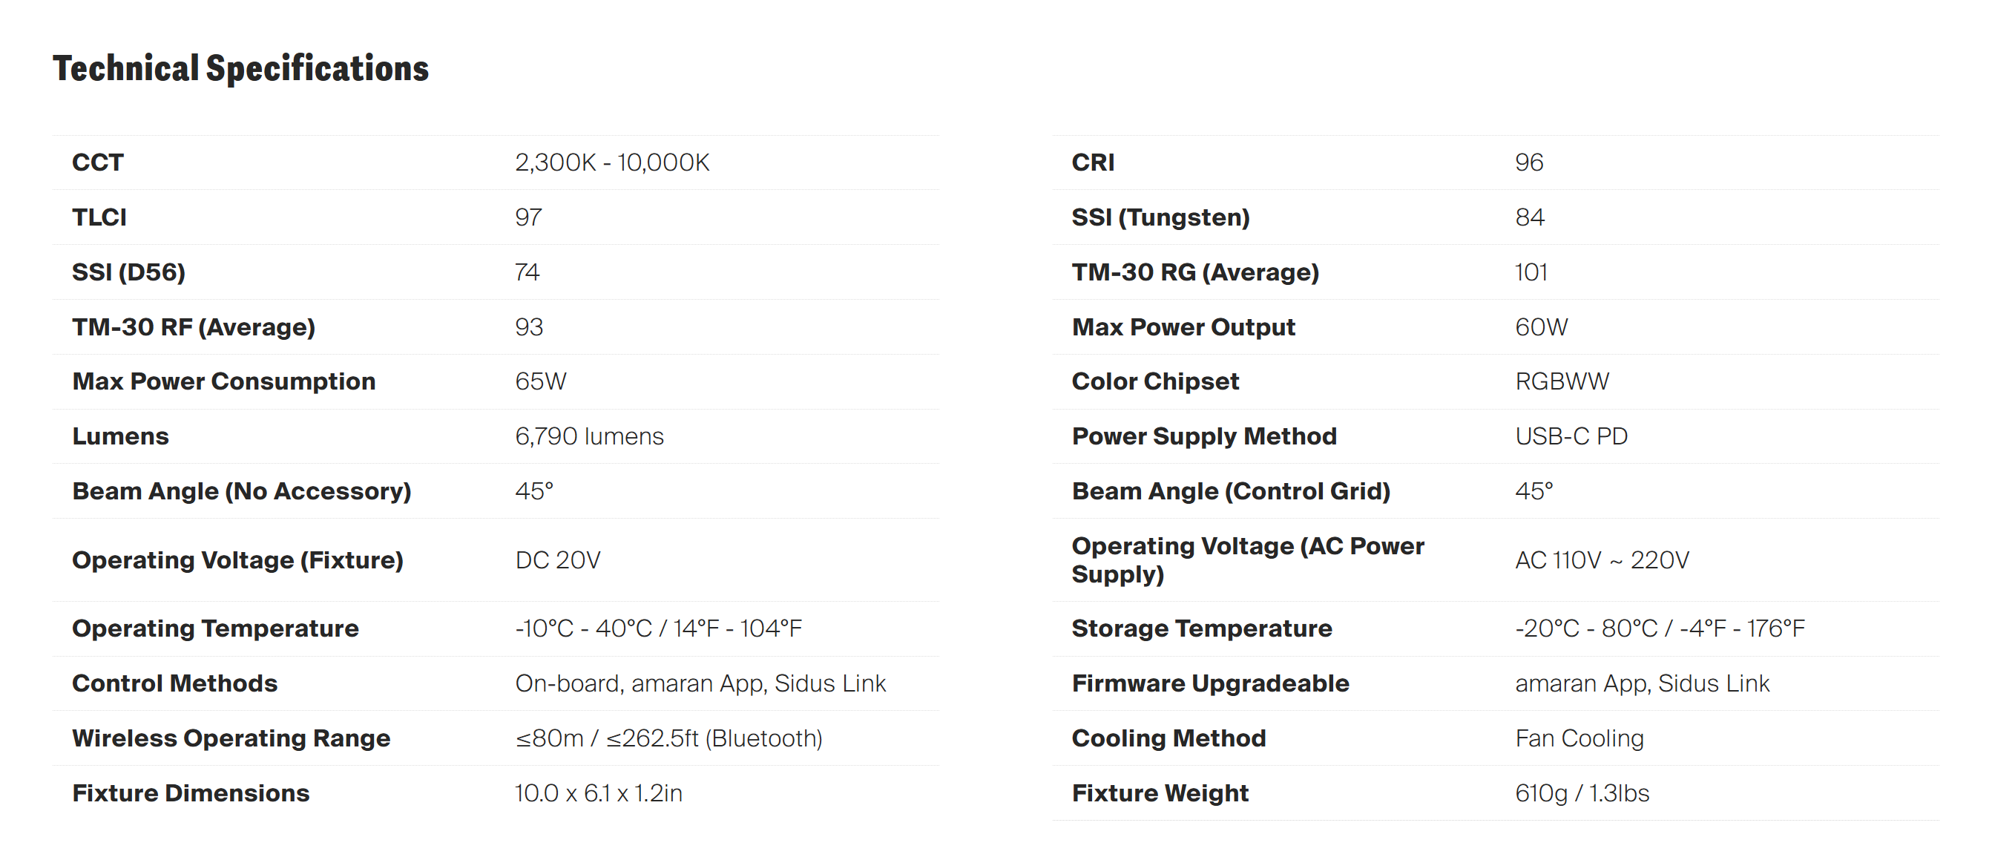Click the Technical Specifications heading
The height and width of the screenshot is (860, 1992).
point(240,68)
